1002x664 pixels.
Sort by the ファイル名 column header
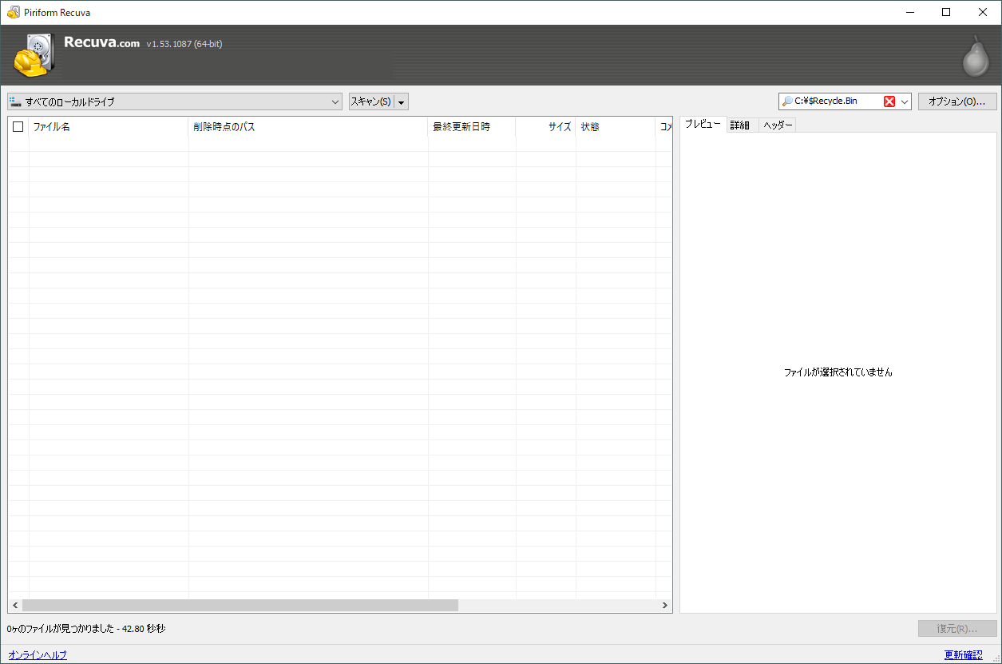(x=108, y=126)
